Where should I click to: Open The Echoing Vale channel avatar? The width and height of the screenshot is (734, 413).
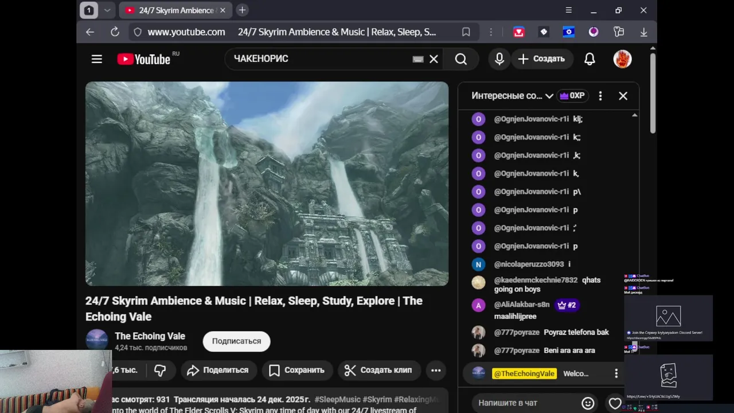(x=97, y=340)
